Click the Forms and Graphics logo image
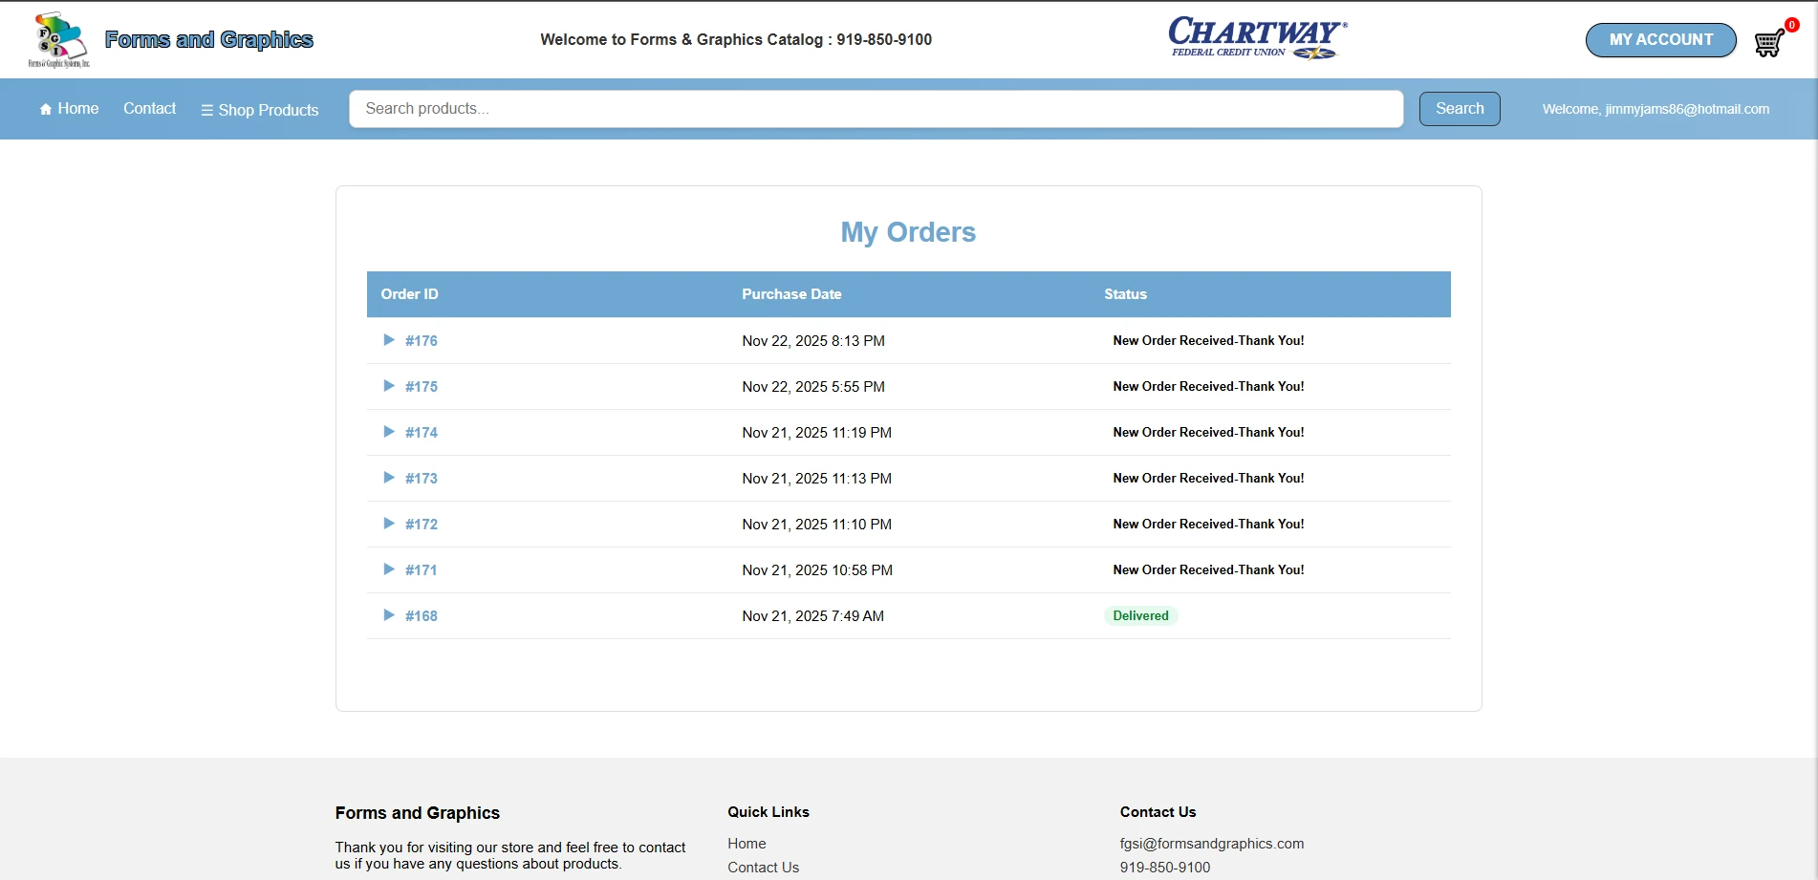Viewport: 1818px width, 880px height. [58, 40]
